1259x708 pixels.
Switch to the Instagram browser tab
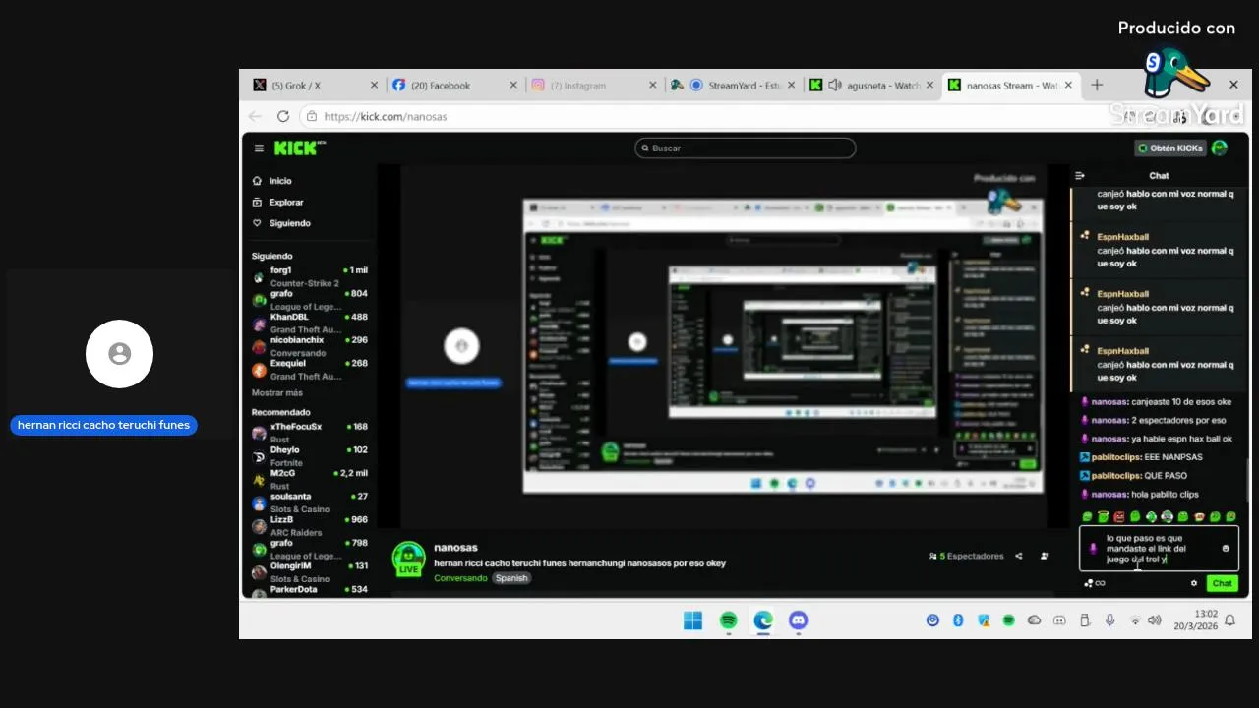pyautogui.click(x=593, y=86)
